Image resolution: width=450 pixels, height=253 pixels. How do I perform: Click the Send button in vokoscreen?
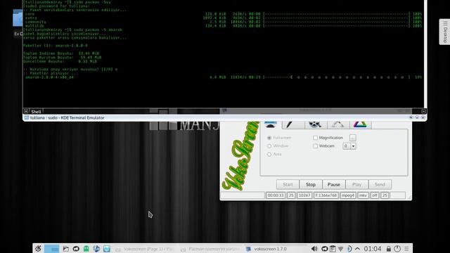click(x=380, y=184)
